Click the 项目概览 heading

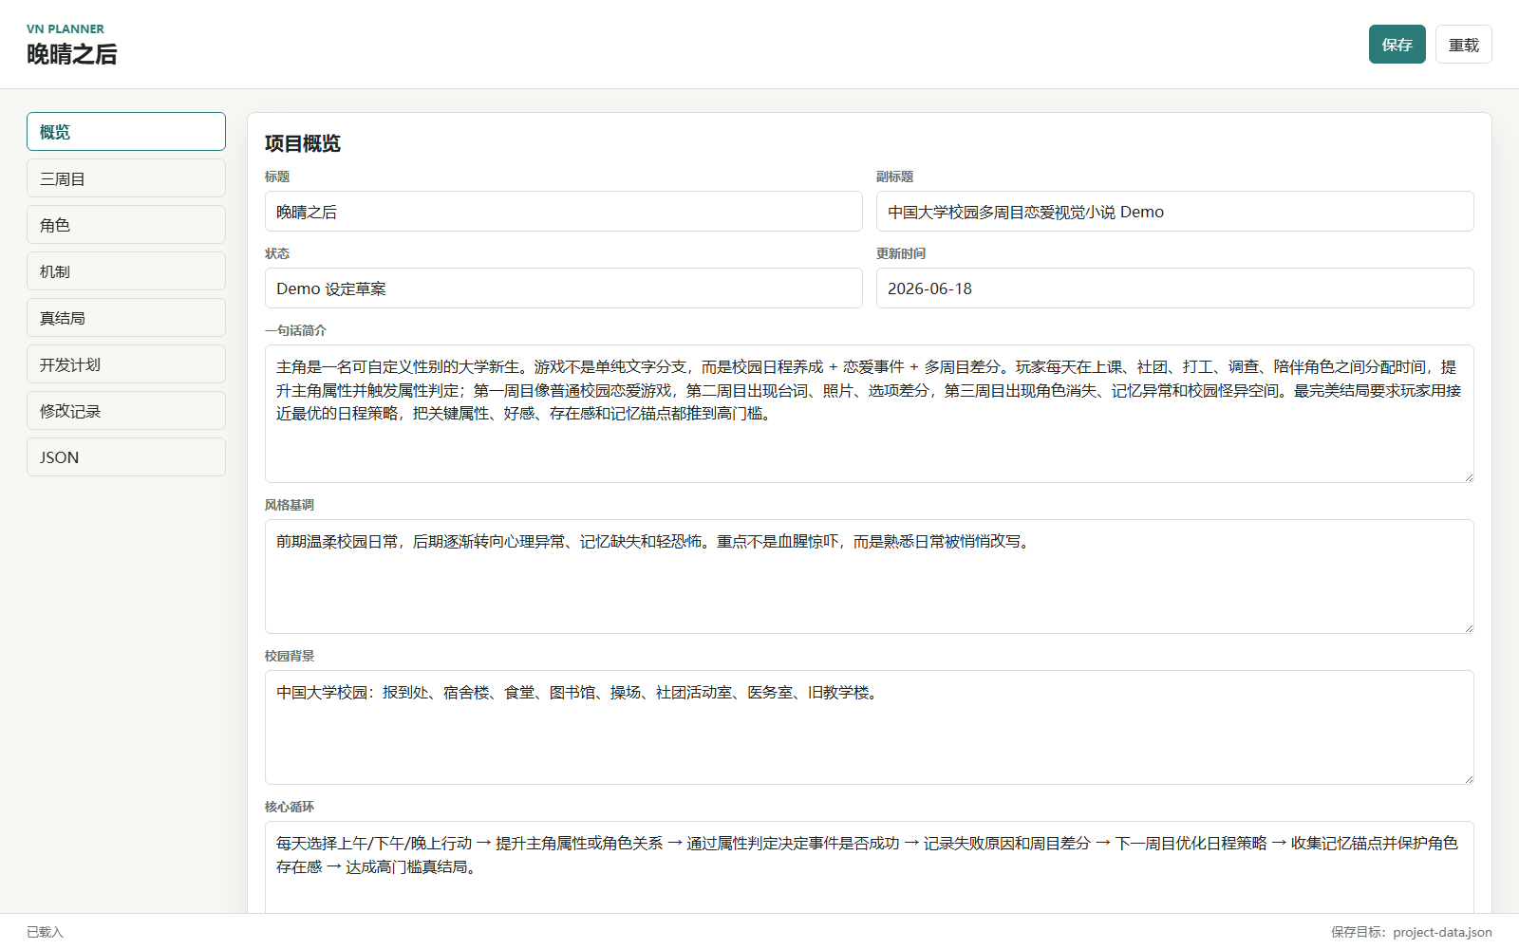click(303, 143)
